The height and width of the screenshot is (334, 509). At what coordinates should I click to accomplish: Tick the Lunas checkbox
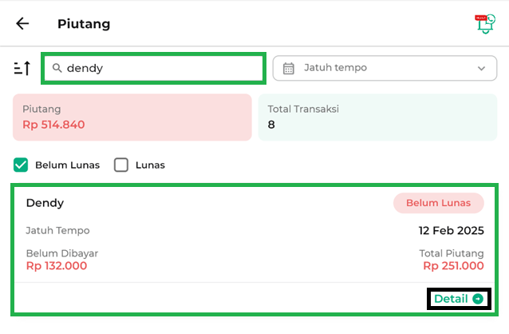(121, 165)
